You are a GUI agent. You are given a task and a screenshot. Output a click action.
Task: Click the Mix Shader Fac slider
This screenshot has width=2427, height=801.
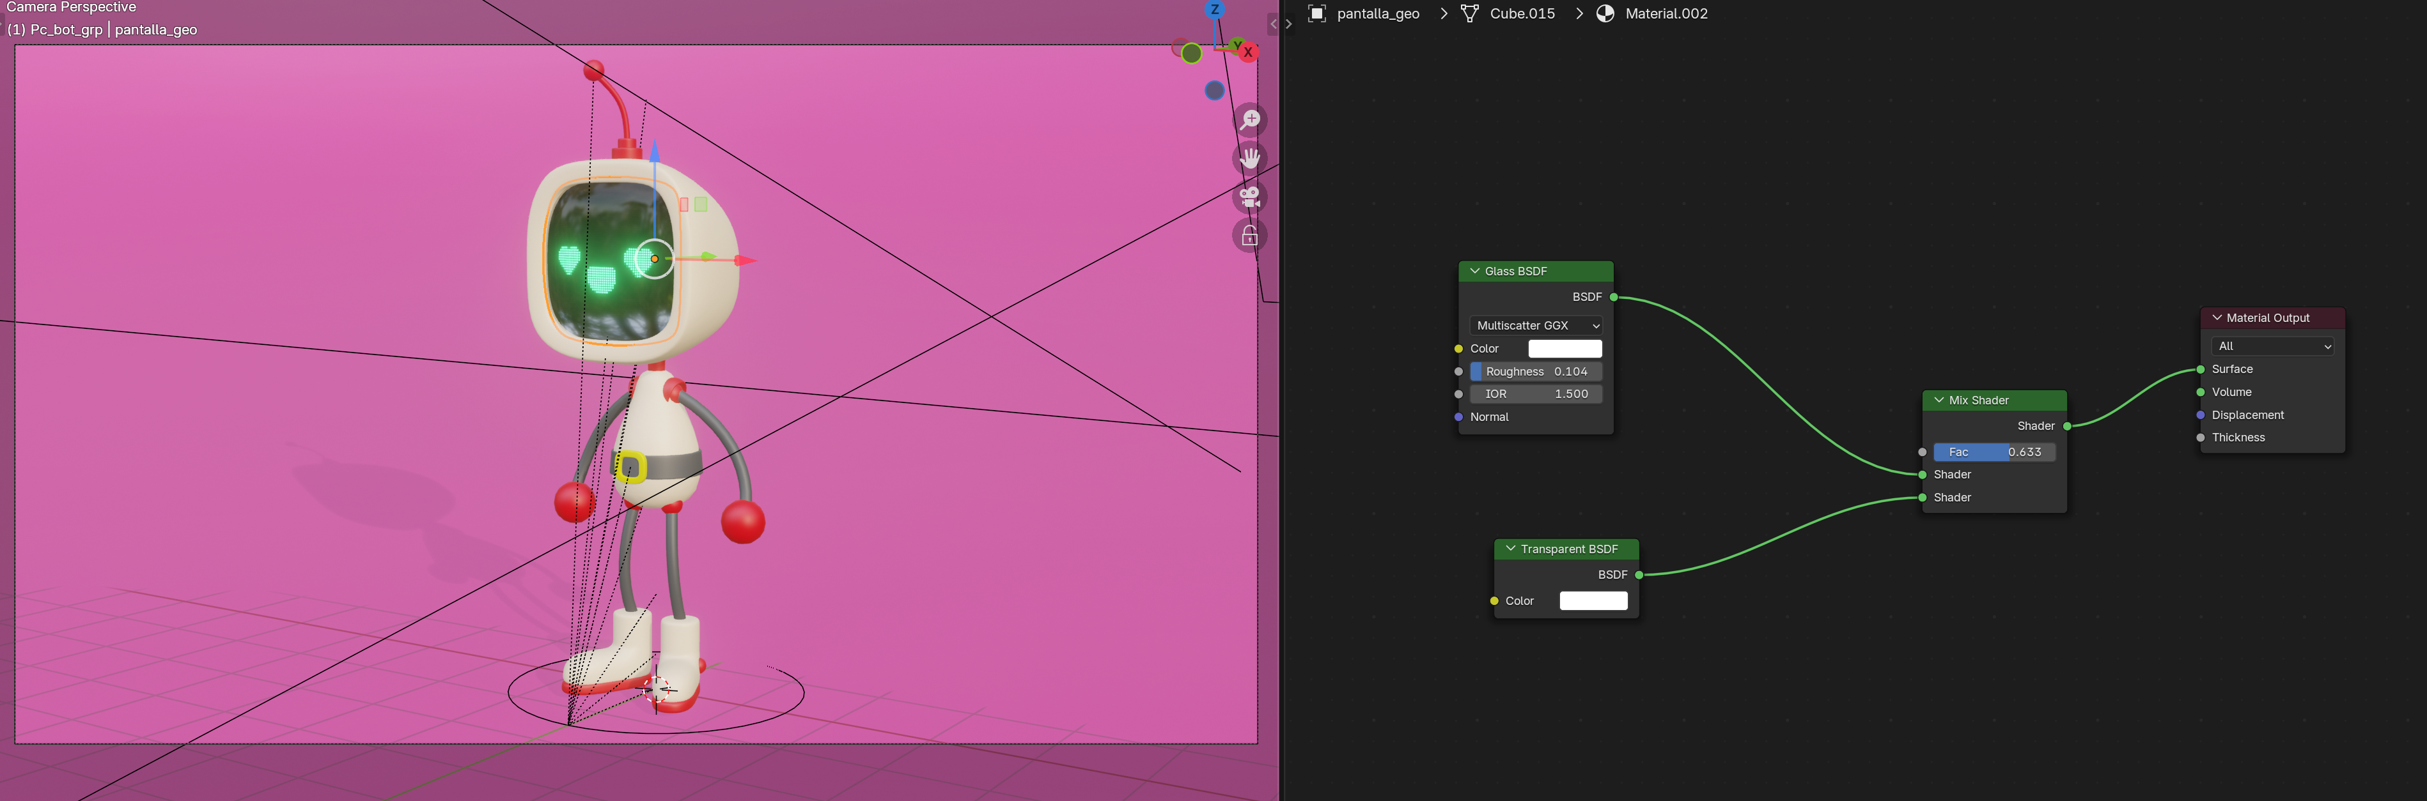pos(1994,452)
